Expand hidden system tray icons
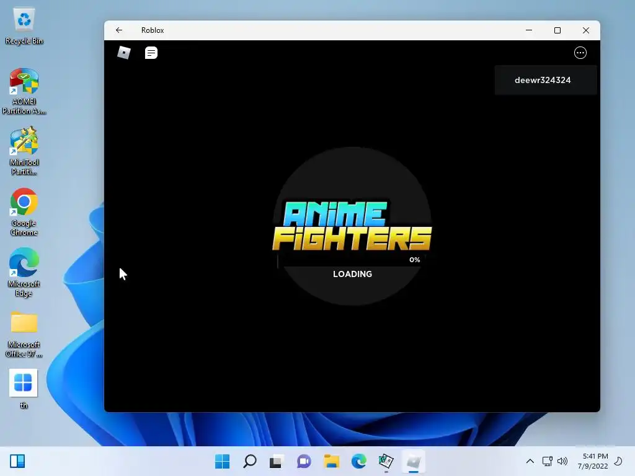This screenshot has width=635, height=476. click(x=530, y=461)
